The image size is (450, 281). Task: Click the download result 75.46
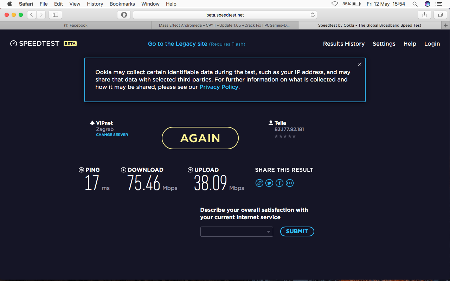(x=144, y=183)
